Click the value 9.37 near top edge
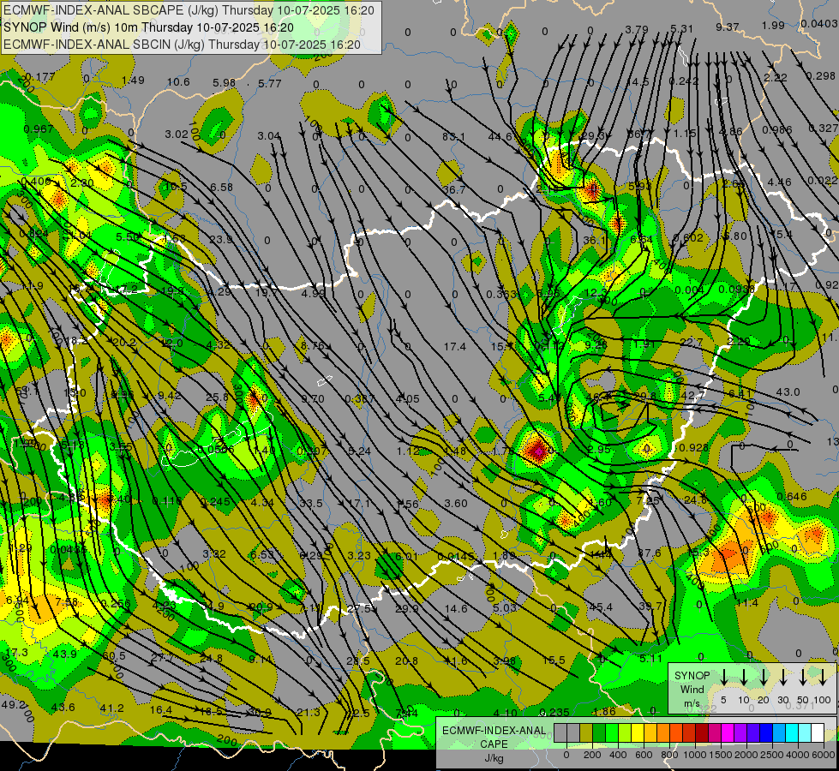Screen dimensions: 839x771 click(728, 27)
